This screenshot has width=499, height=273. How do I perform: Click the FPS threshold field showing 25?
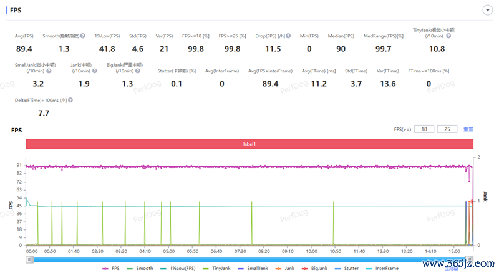pos(447,129)
